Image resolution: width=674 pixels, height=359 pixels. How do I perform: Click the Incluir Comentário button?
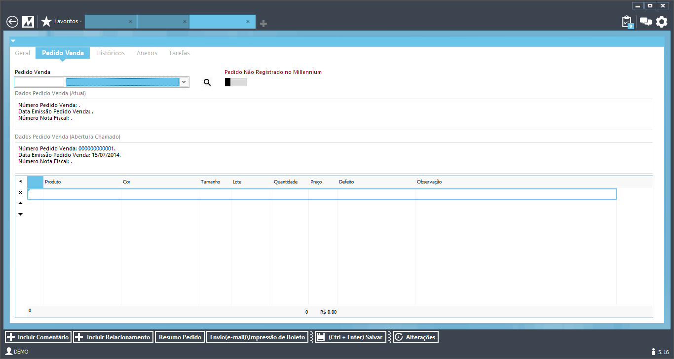pos(38,337)
